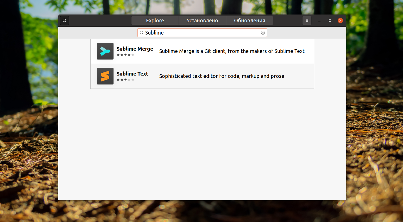
Task: Click the Sublime Text star rating
Action: coord(125,80)
